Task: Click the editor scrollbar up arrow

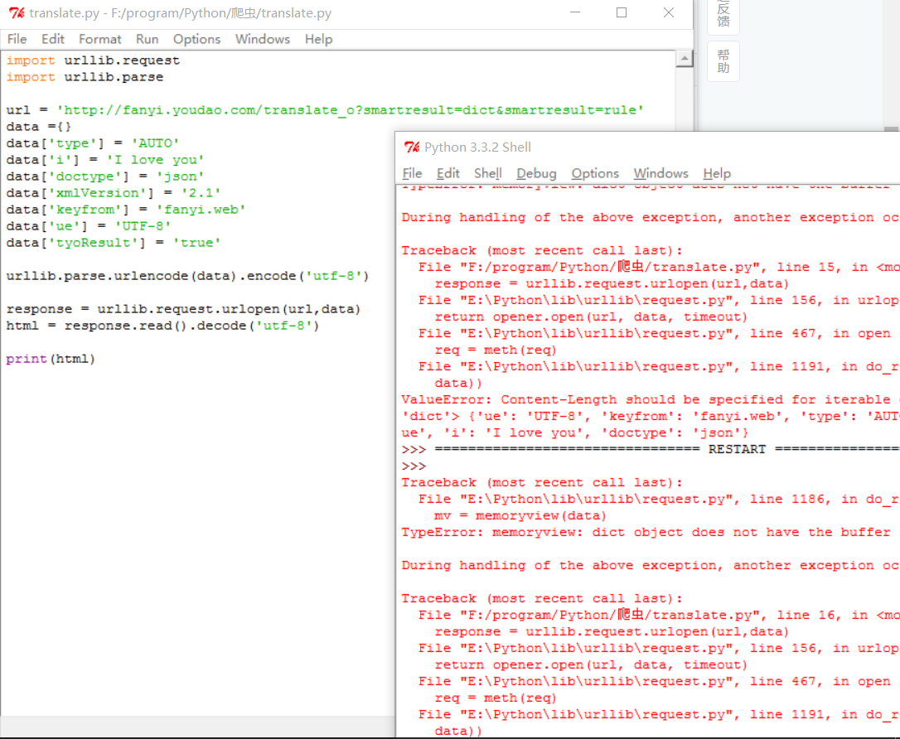Action: 685,59
